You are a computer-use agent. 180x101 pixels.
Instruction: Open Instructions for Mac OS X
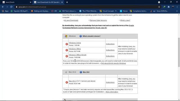pyautogui.click(x=110, y=82)
